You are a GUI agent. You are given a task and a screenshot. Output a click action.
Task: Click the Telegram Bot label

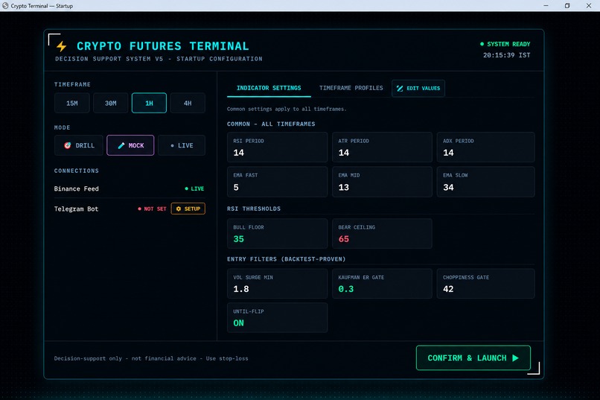(x=76, y=209)
